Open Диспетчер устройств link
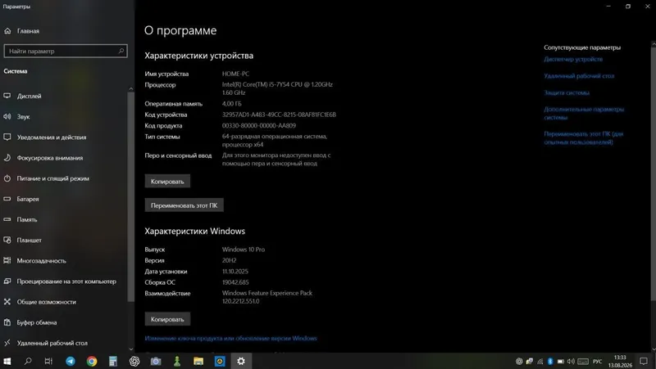The height and width of the screenshot is (369, 656). tap(573, 59)
